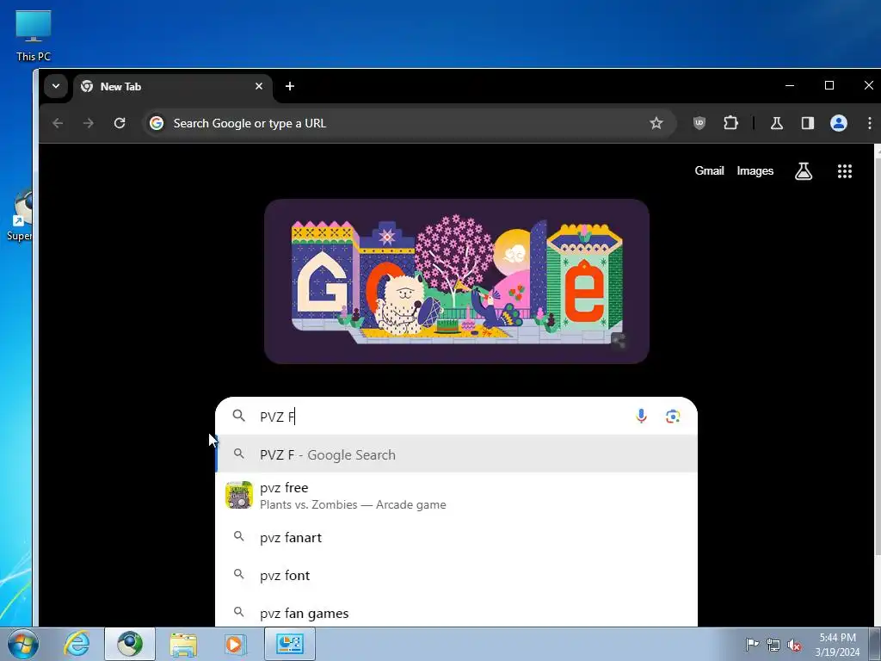This screenshot has height=661, width=881.
Task: Open File Explorer from taskbar
Action: point(183,644)
